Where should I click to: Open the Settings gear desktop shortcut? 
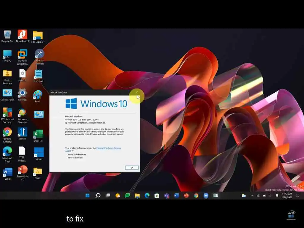pyautogui.click(x=22, y=95)
